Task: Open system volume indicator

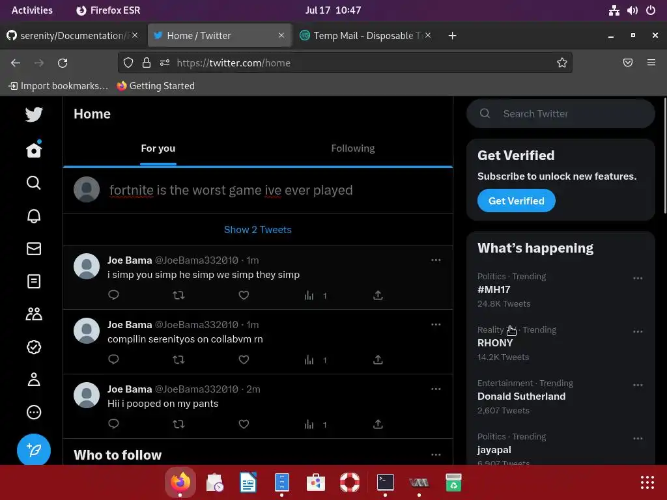Action: (x=632, y=10)
